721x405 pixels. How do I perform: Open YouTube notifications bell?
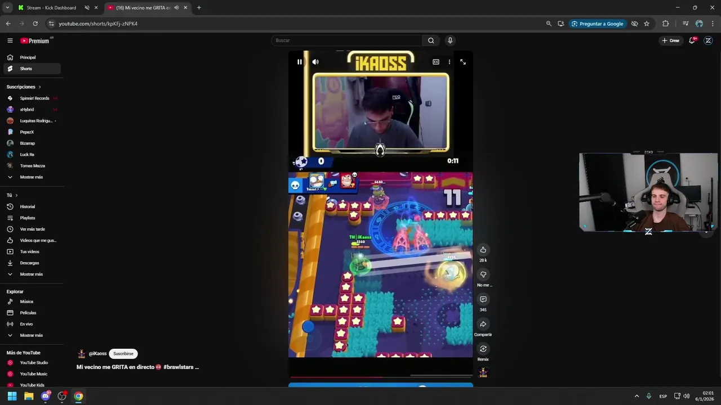click(692, 40)
